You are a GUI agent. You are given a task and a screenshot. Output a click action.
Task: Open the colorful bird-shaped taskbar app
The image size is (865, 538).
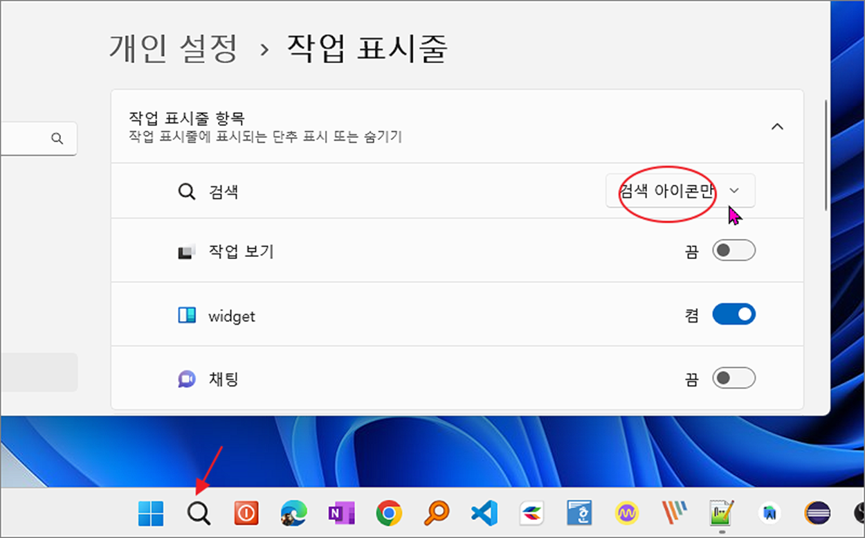[531, 514]
